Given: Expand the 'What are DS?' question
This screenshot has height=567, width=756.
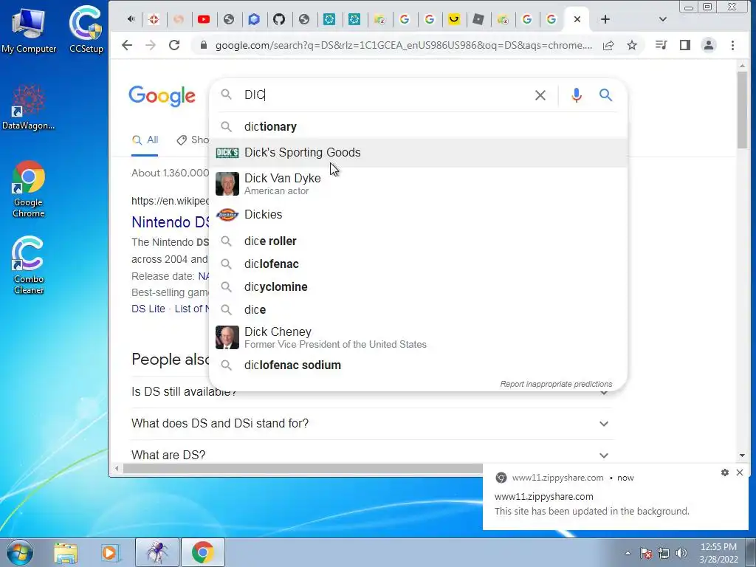Looking at the screenshot, I should pos(372,455).
